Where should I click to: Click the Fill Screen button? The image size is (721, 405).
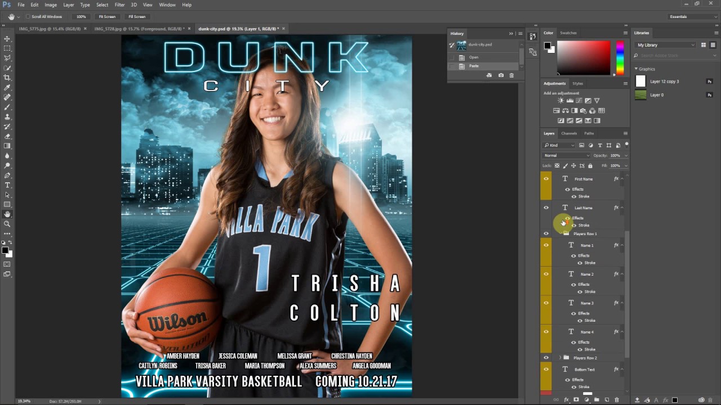click(137, 17)
